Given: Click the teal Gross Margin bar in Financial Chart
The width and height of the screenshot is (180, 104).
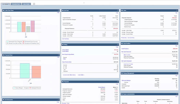Looking at the screenshot, I should coord(25,71).
